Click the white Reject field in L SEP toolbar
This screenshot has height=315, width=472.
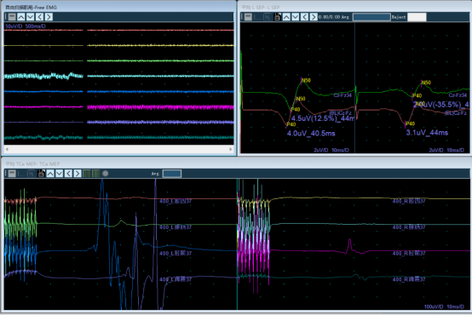click(417, 17)
